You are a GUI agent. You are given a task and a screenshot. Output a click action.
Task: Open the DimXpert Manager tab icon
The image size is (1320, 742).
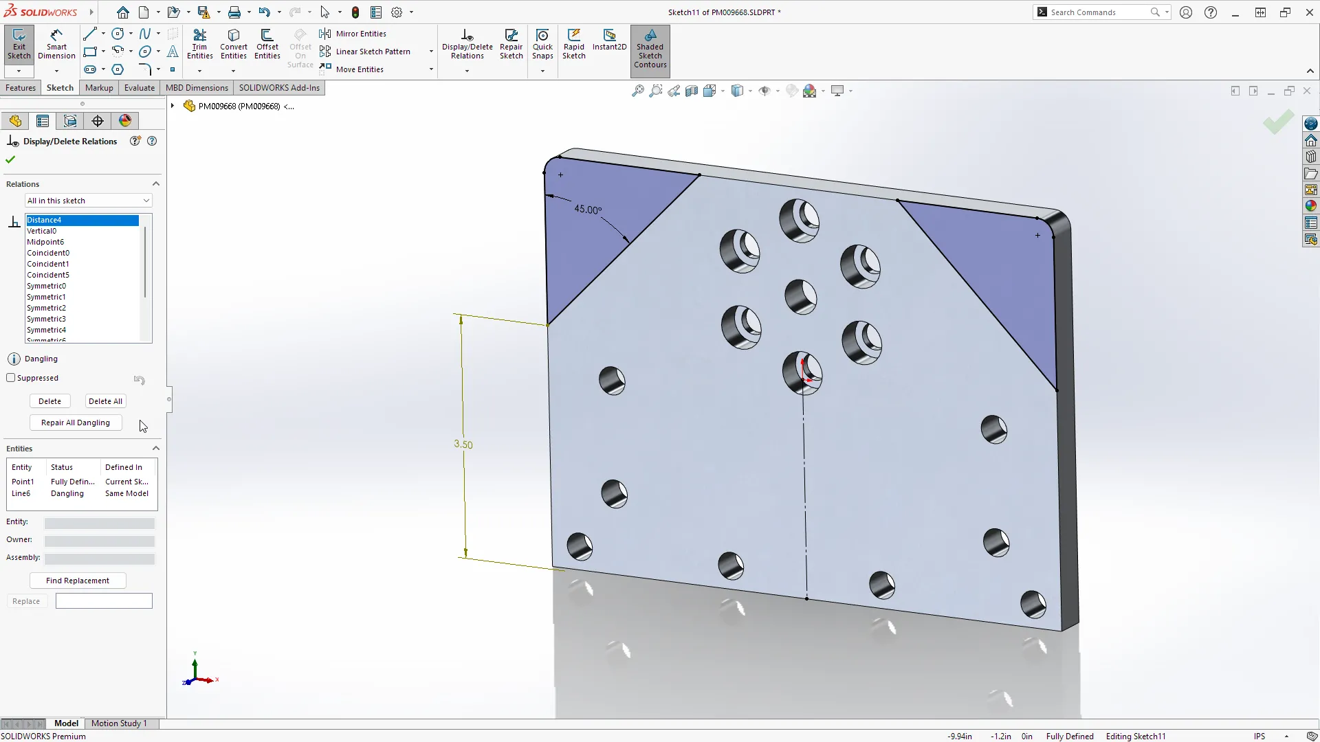pos(98,121)
